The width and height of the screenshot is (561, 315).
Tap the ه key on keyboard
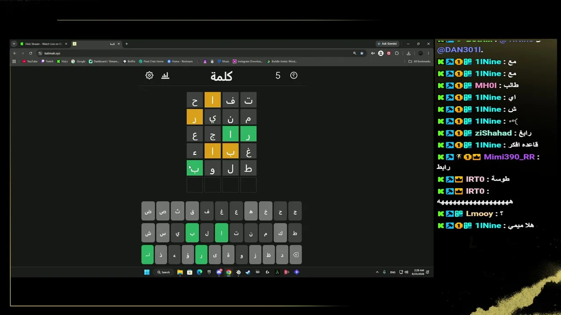pos(251,211)
